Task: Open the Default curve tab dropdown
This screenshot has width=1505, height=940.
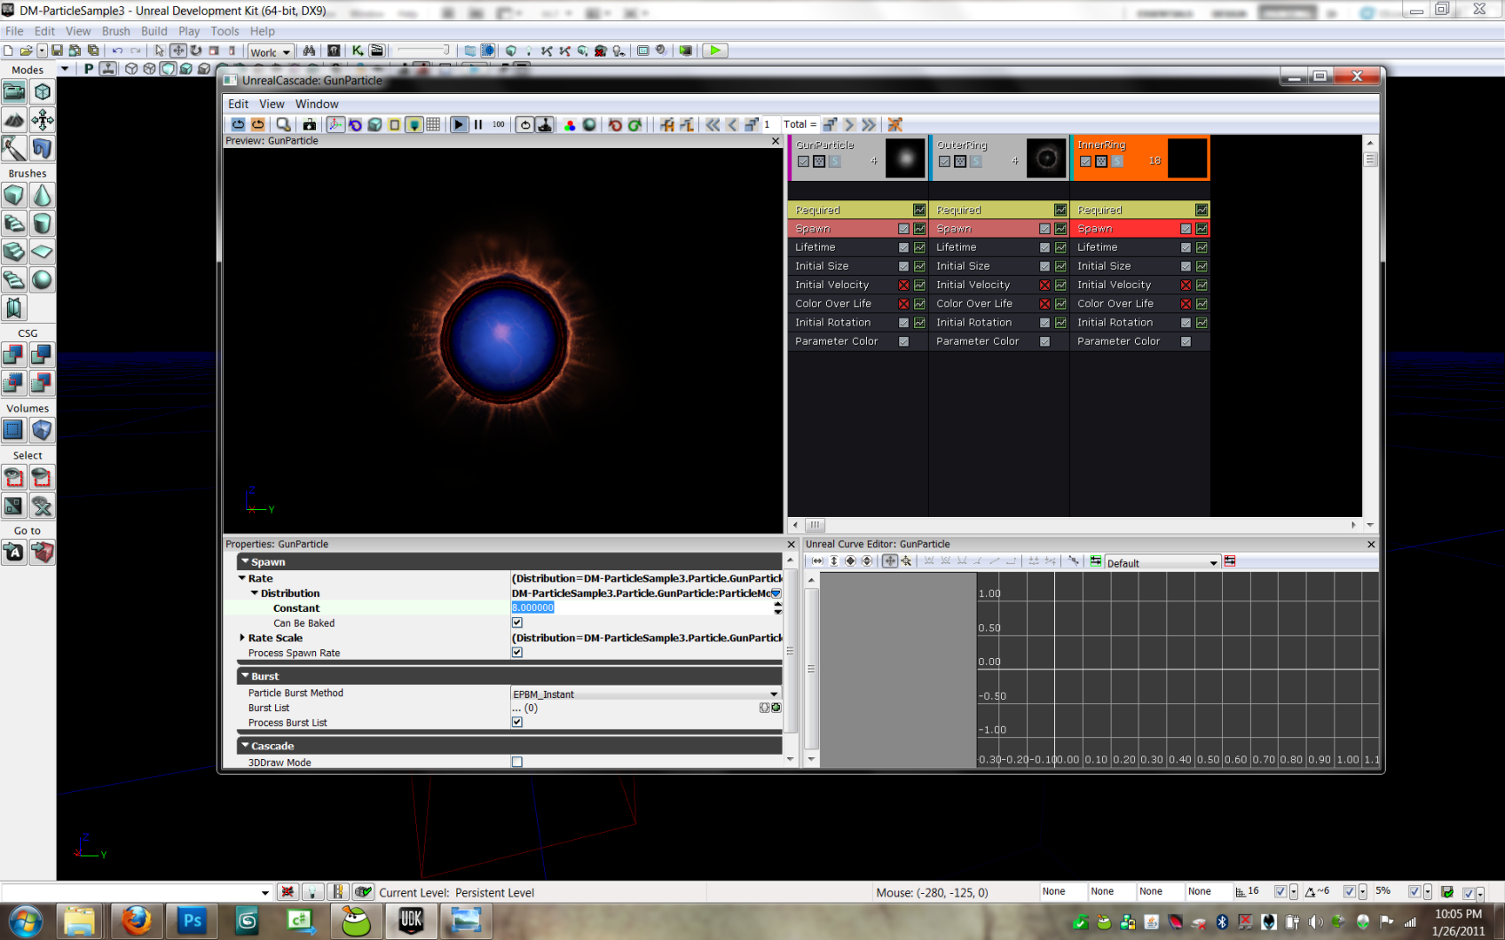Action: [1162, 562]
